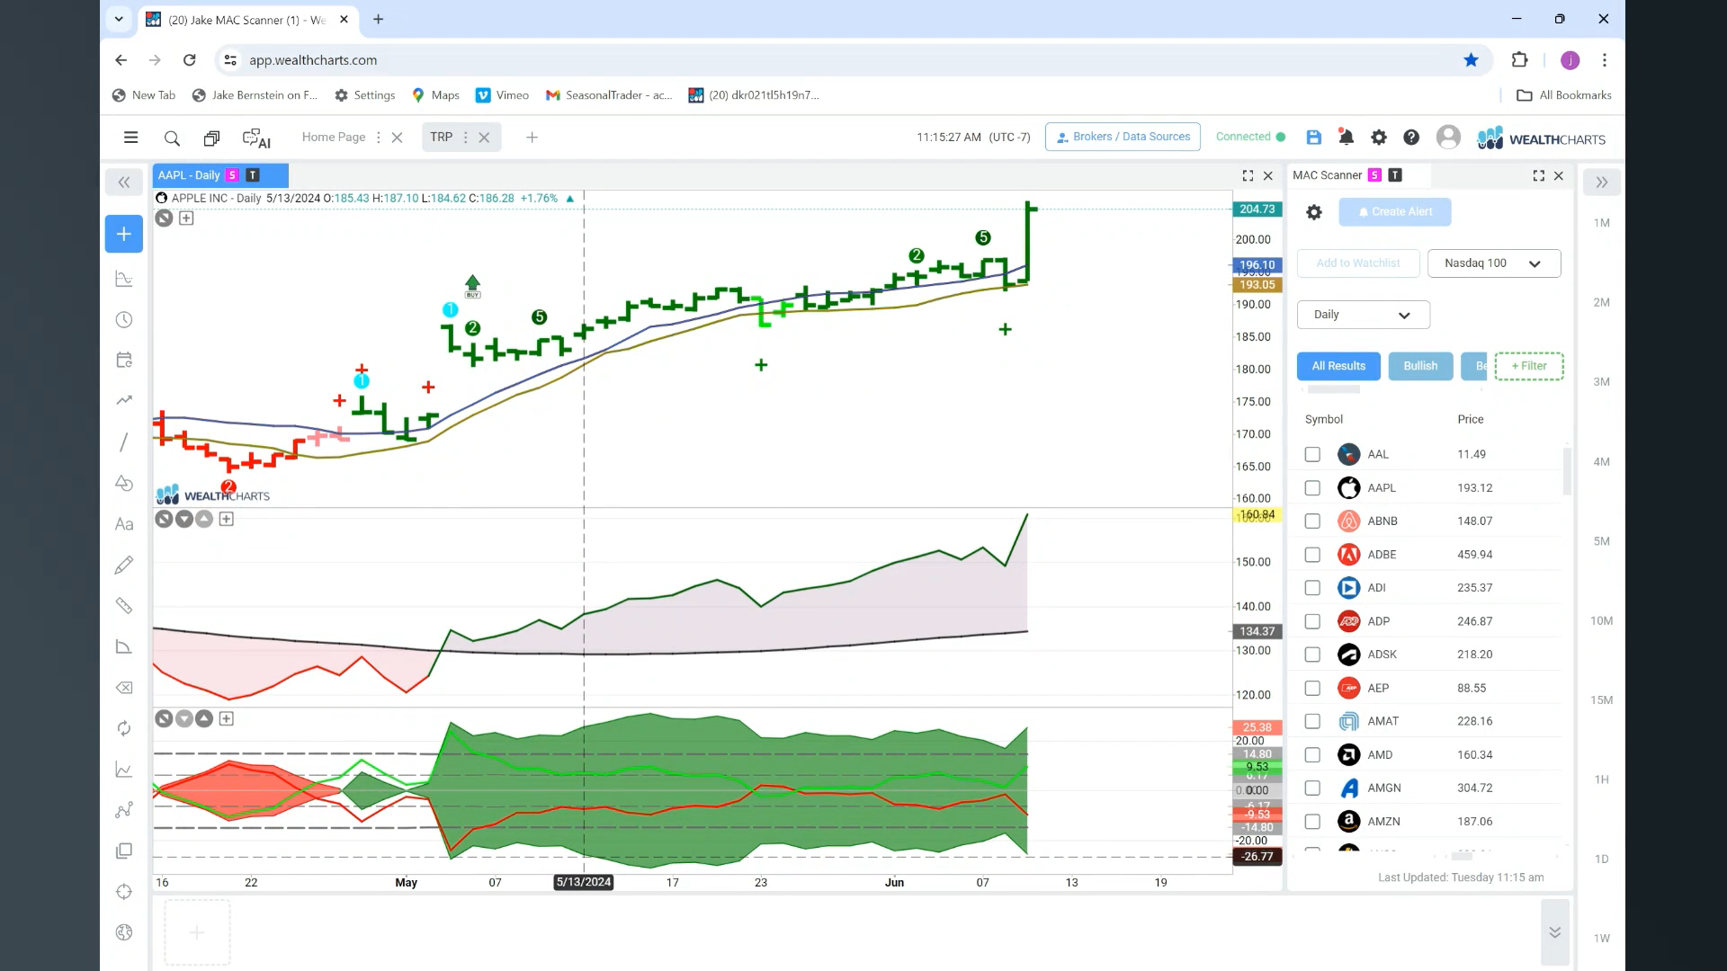Select the 1H timeframe on right bar
Viewport: 1727px width, 971px height.
[x=1601, y=780]
